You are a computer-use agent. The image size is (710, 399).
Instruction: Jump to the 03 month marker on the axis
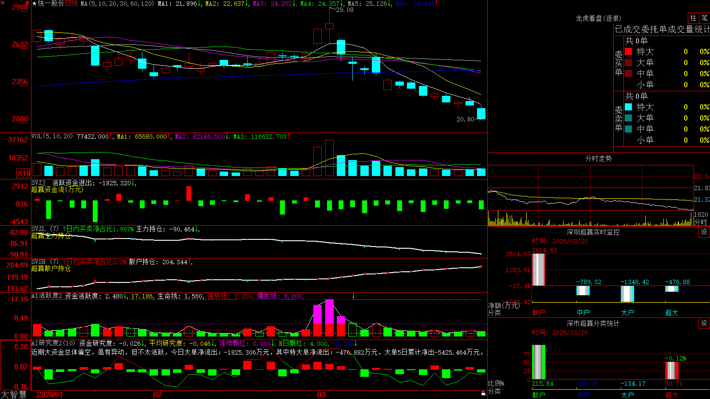[322, 395]
